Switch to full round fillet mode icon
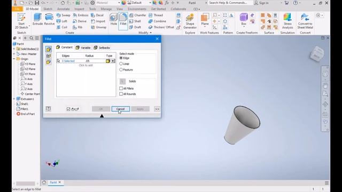The height and width of the screenshot is (192, 342). [x=49, y=62]
